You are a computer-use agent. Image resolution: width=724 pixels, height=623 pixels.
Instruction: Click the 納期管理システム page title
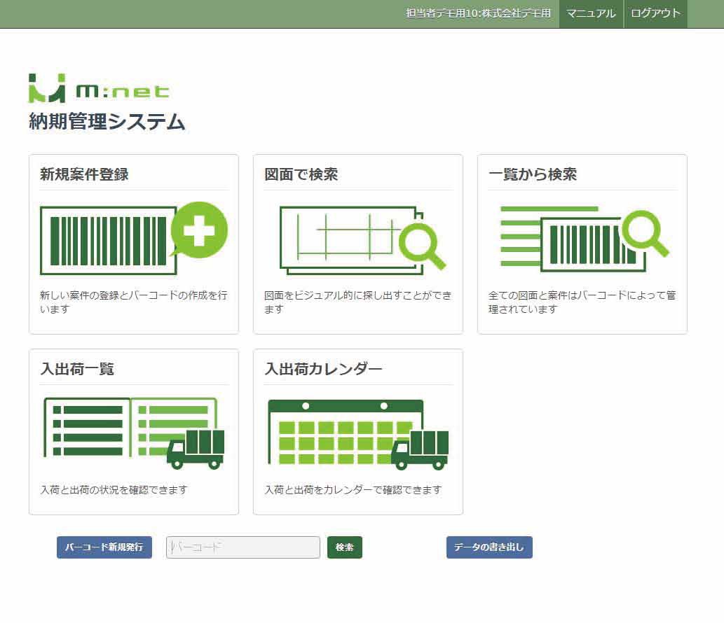pyautogui.click(x=107, y=122)
